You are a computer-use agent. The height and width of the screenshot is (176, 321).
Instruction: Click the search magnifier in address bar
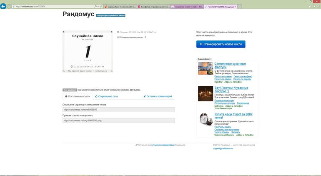point(95,7)
